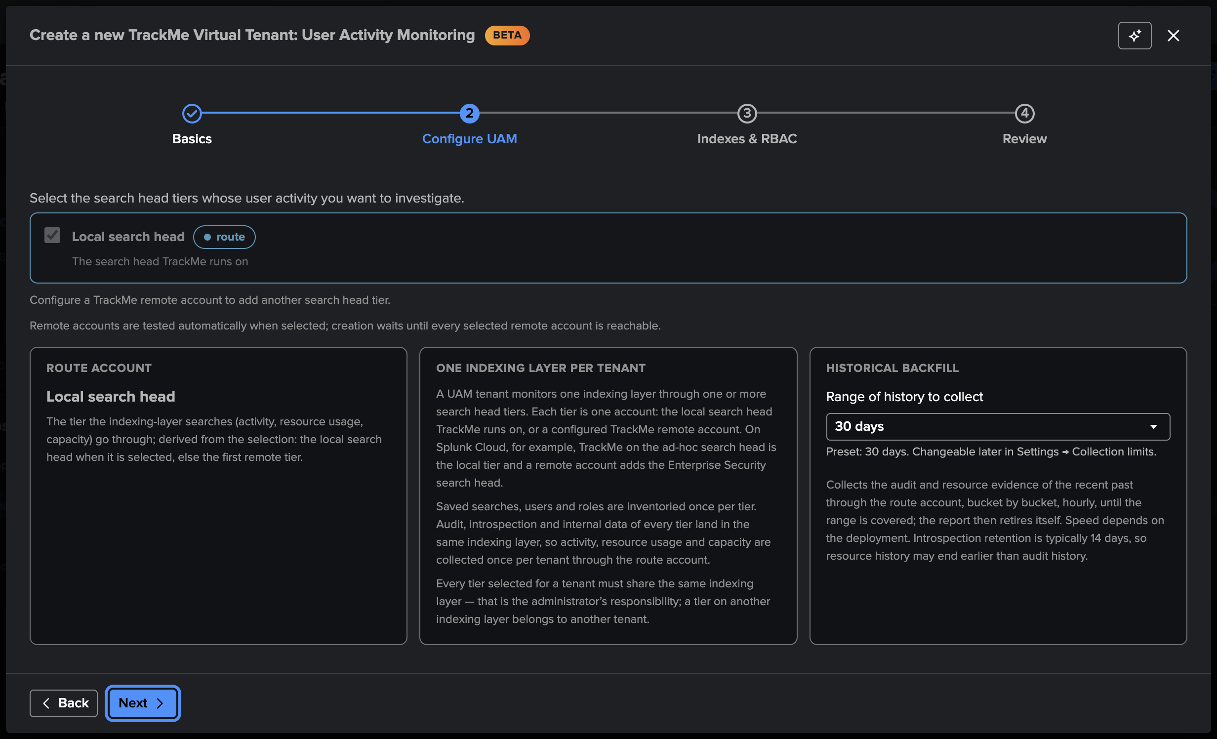Click 'Local search head' route account title

pyautogui.click(x=111, y=397)
